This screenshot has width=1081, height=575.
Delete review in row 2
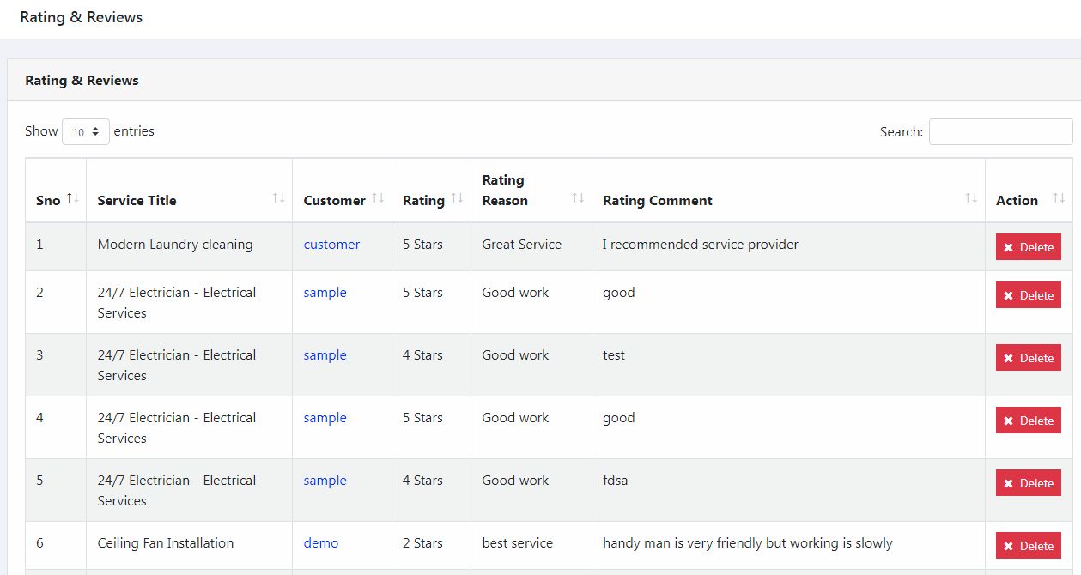coord(1028,295)
